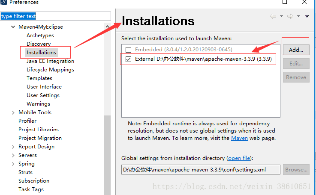Follow the open file link
The image size is (316, 195).
[239, 158]
